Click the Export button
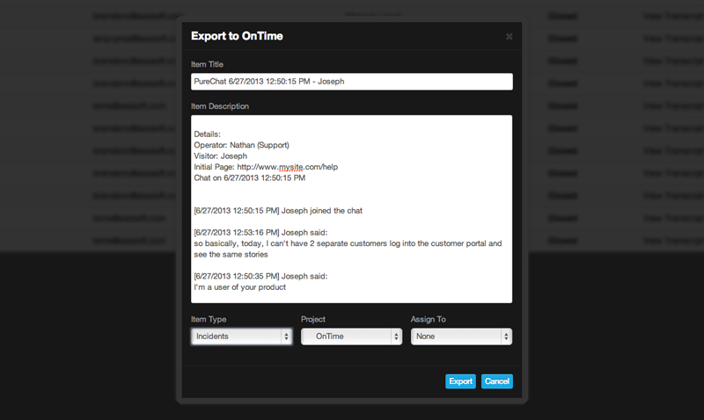 coord(460,381)
